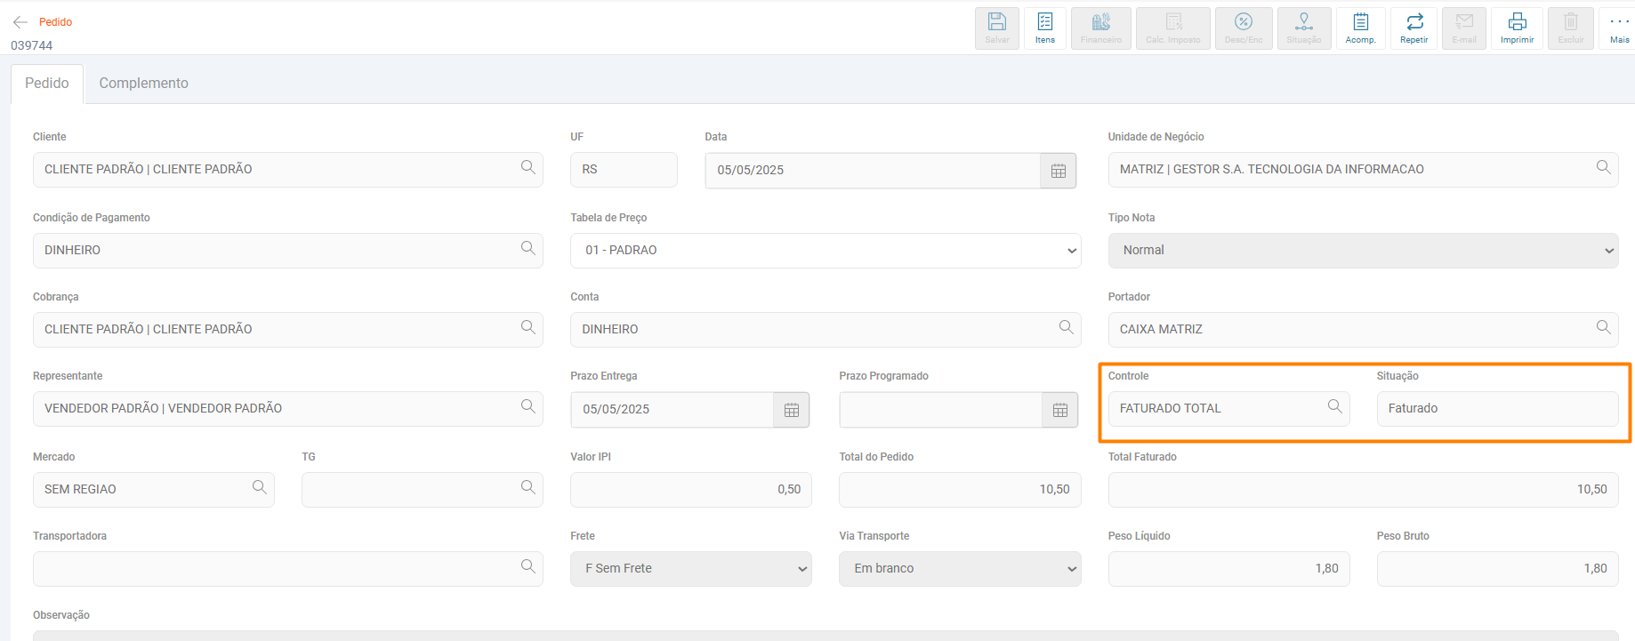Click the Pedido breadcrumb link

click(55, 22)
